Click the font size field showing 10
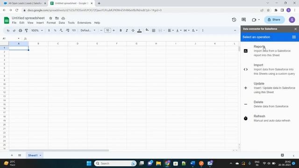The image size is (299, 168). coord(107,30)
